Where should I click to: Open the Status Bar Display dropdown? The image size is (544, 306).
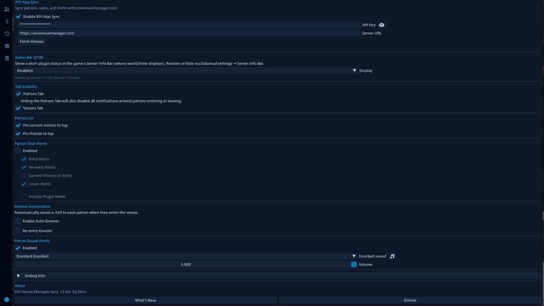coord(186,71)
